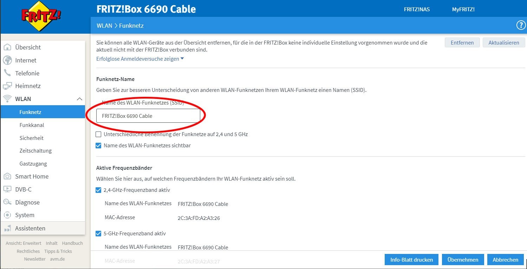This screenshot has height=269, width=527.
Task: Click the DVB-C television icon
Action: pyautogui.click(x=7, y=189)
